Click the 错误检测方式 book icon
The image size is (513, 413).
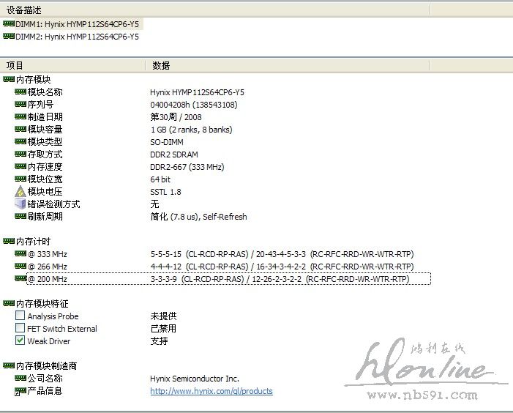[20, 204]
